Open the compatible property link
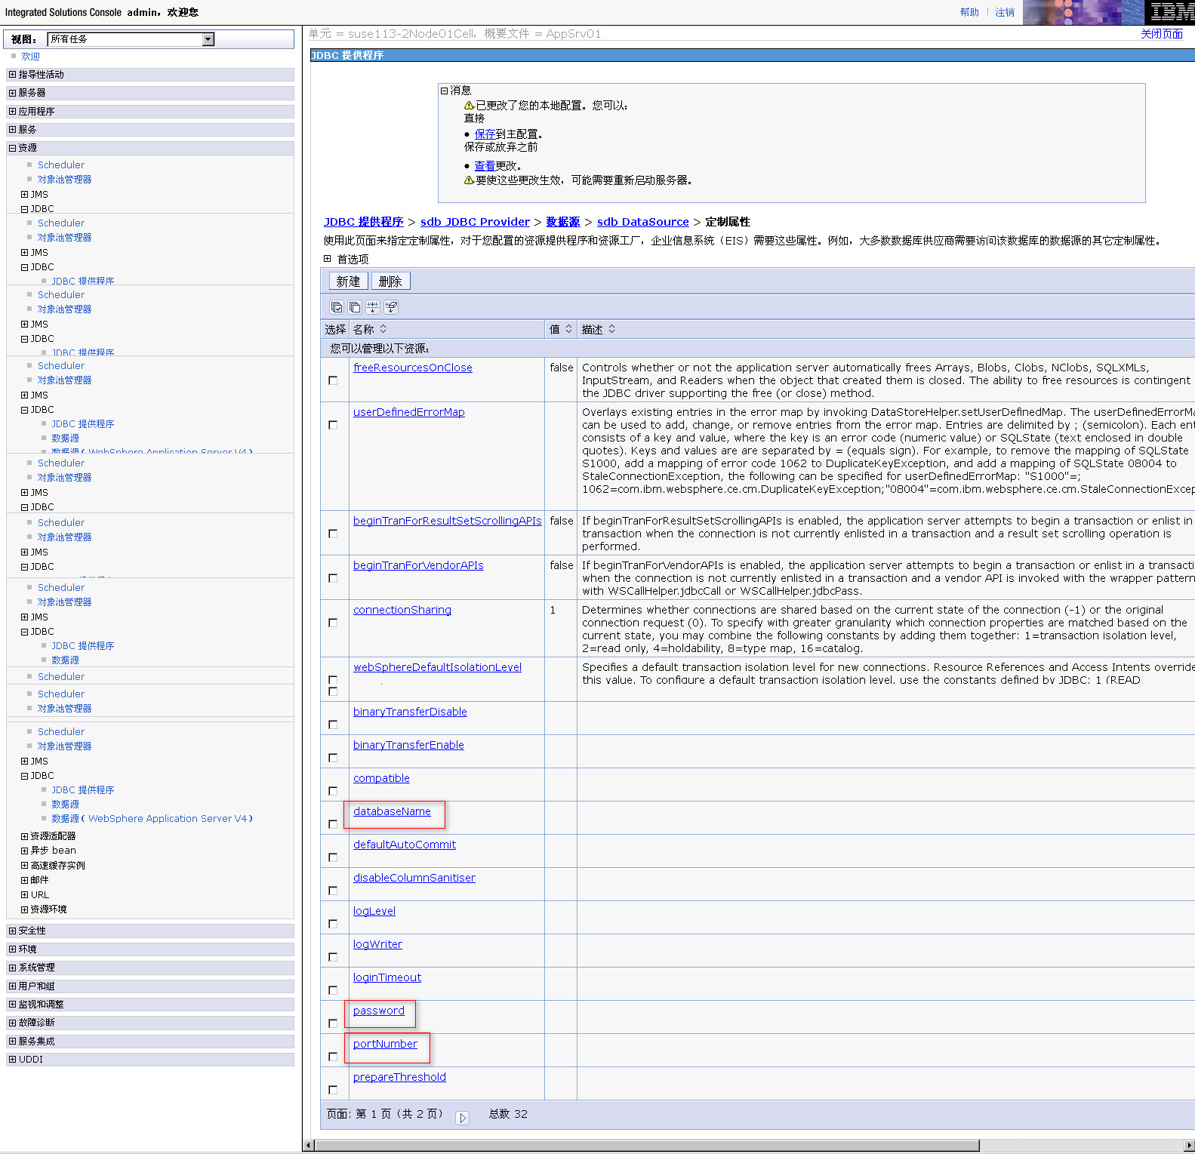 click(381, 778)
